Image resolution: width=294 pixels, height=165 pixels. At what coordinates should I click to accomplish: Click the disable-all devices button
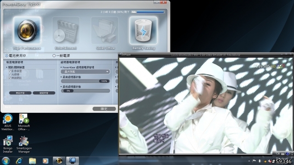(x=44, y=93)
